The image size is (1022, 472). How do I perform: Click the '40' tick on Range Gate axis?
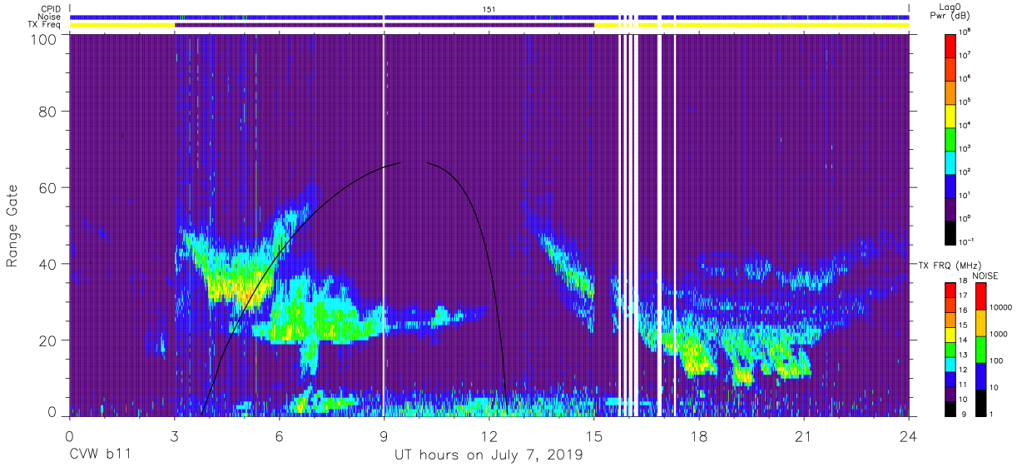[47, 265]
